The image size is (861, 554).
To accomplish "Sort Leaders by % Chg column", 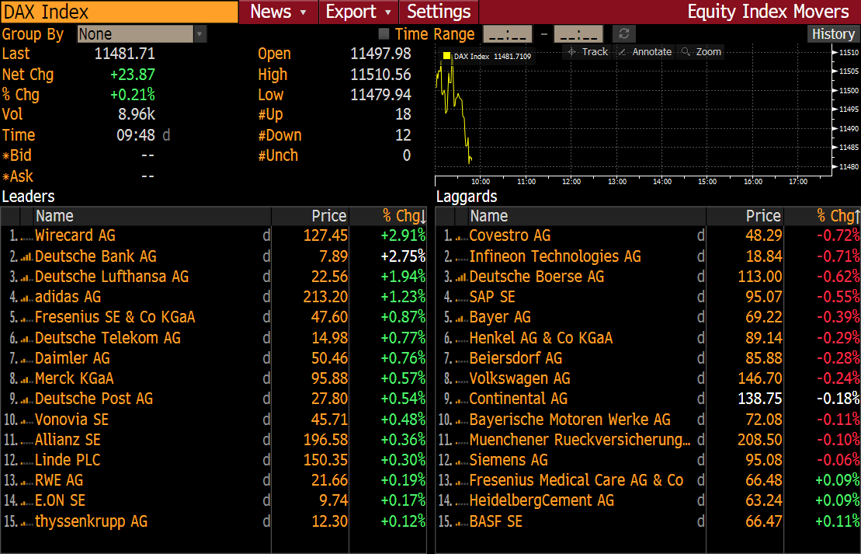I will 387,216.
